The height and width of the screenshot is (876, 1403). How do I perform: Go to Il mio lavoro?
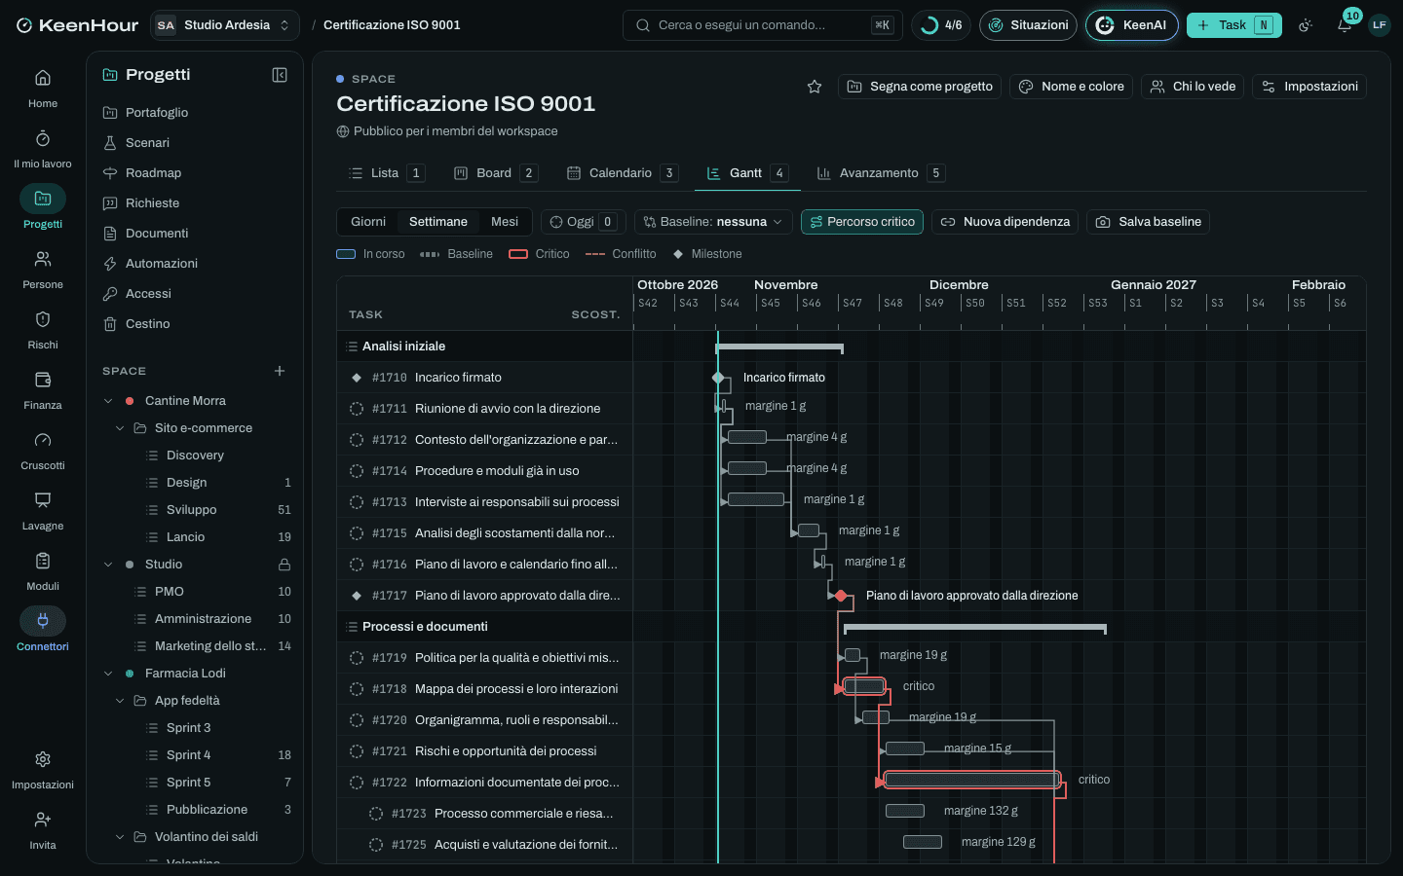43,149
